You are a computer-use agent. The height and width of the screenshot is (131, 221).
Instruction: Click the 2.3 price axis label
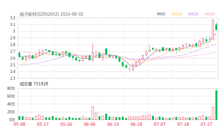(13, 78)
